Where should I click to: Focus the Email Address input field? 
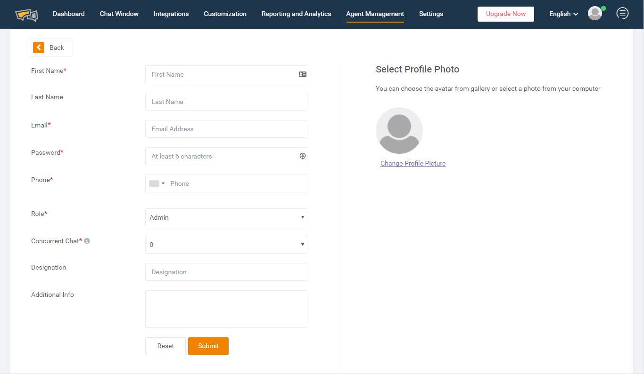226,129
